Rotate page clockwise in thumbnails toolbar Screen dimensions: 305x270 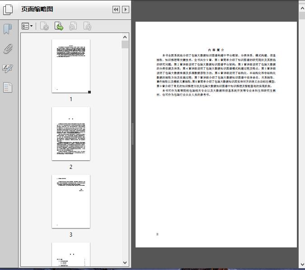[87, 27]
